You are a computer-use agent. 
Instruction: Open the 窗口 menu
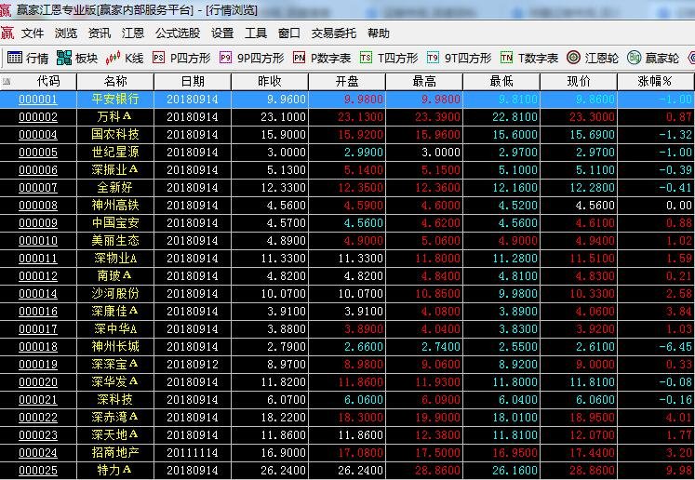point(289,33)
